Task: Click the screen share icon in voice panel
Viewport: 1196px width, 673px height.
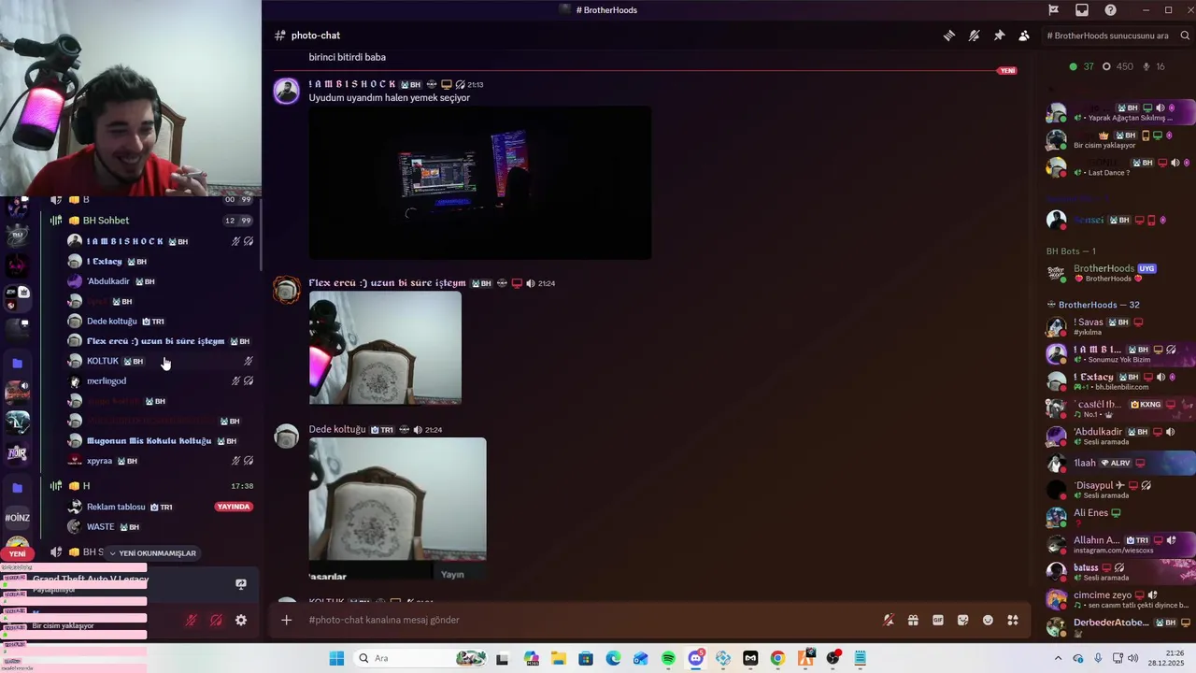Action: point(241,584)
